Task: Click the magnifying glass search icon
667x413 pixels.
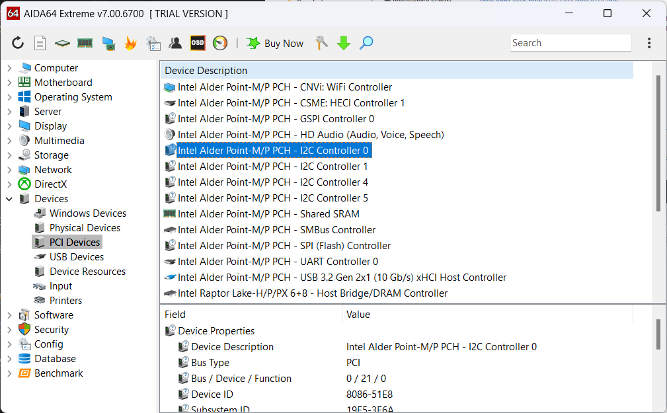Action: [366, 43]
